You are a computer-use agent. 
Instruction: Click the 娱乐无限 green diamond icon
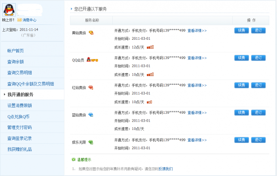point(91,142)
